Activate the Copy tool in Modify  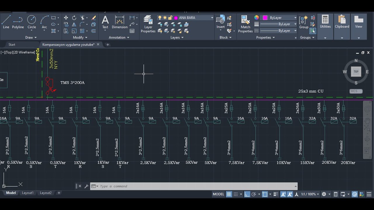[x=66, y=24]
